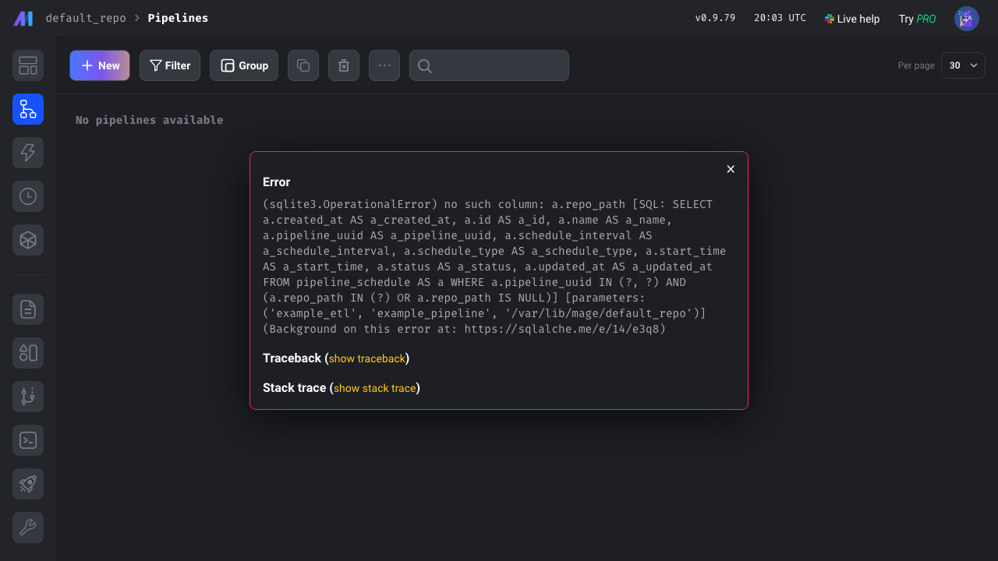Click the delete pipeline trash icon

(344, 65)
